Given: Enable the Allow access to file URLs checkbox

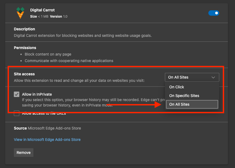Looking at the screenshot, I should (17, 113).
